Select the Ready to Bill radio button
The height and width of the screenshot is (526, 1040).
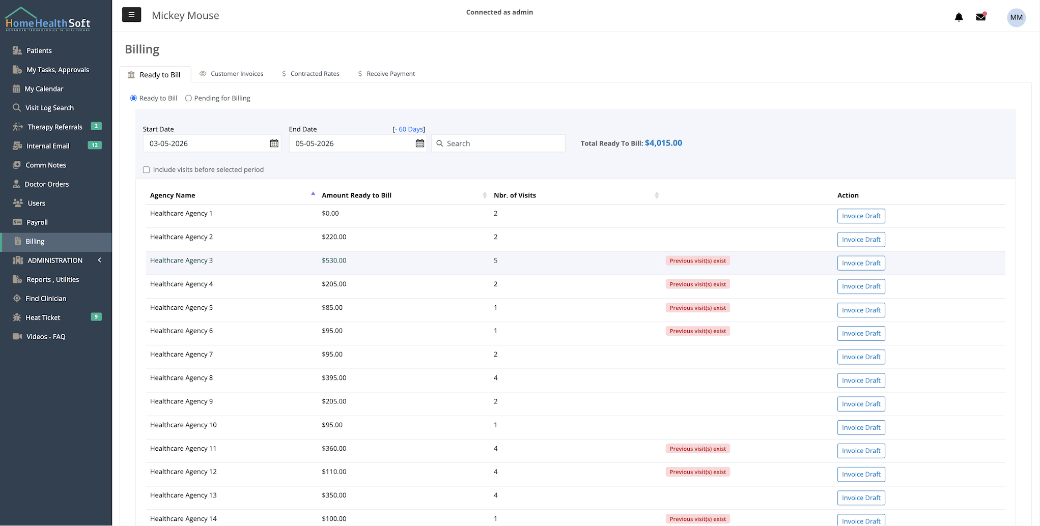tap(133, 98)
